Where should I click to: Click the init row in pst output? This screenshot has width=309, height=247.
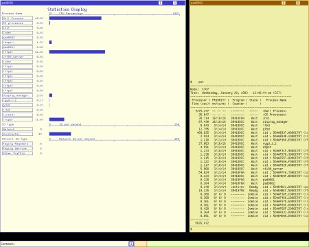pyautogui.click(x=234, y=118)
